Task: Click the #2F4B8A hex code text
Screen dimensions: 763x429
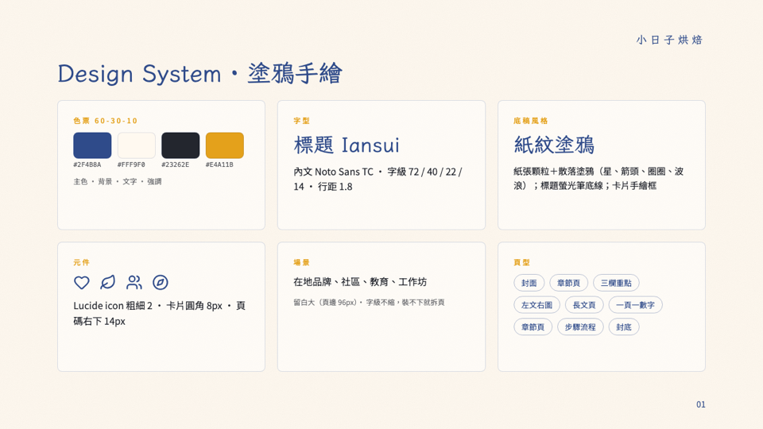Action: coord(87,165)
